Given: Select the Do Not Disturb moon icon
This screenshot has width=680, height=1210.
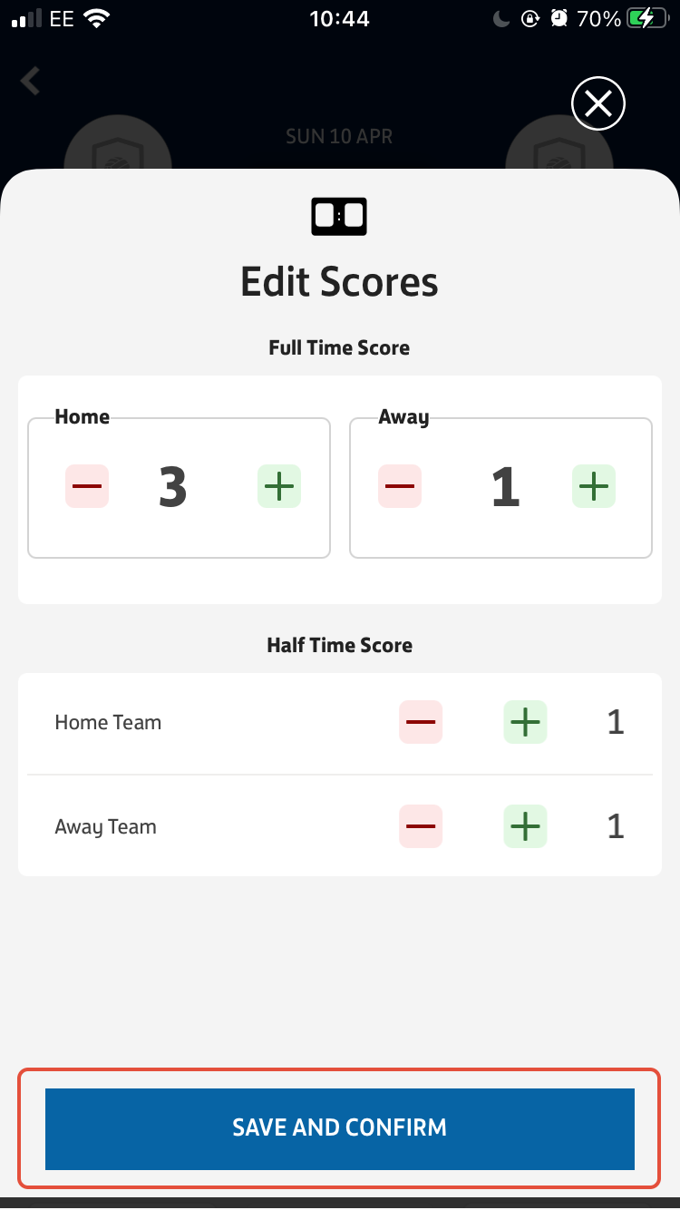Looking at the screenshot, I should 501,17.
